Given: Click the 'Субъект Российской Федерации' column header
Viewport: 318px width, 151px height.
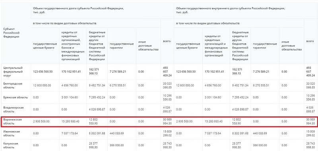Looking at the screenshot, I should pyautogui.click(x=12, y=33).
